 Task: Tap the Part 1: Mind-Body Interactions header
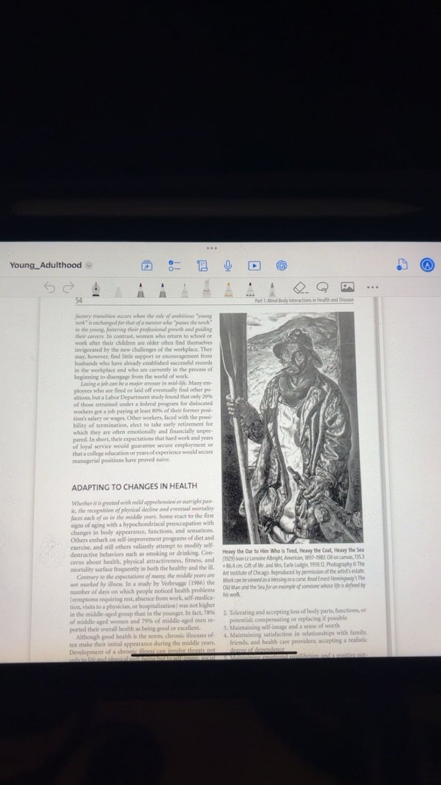pyautogui.click(x=304, y=300)
